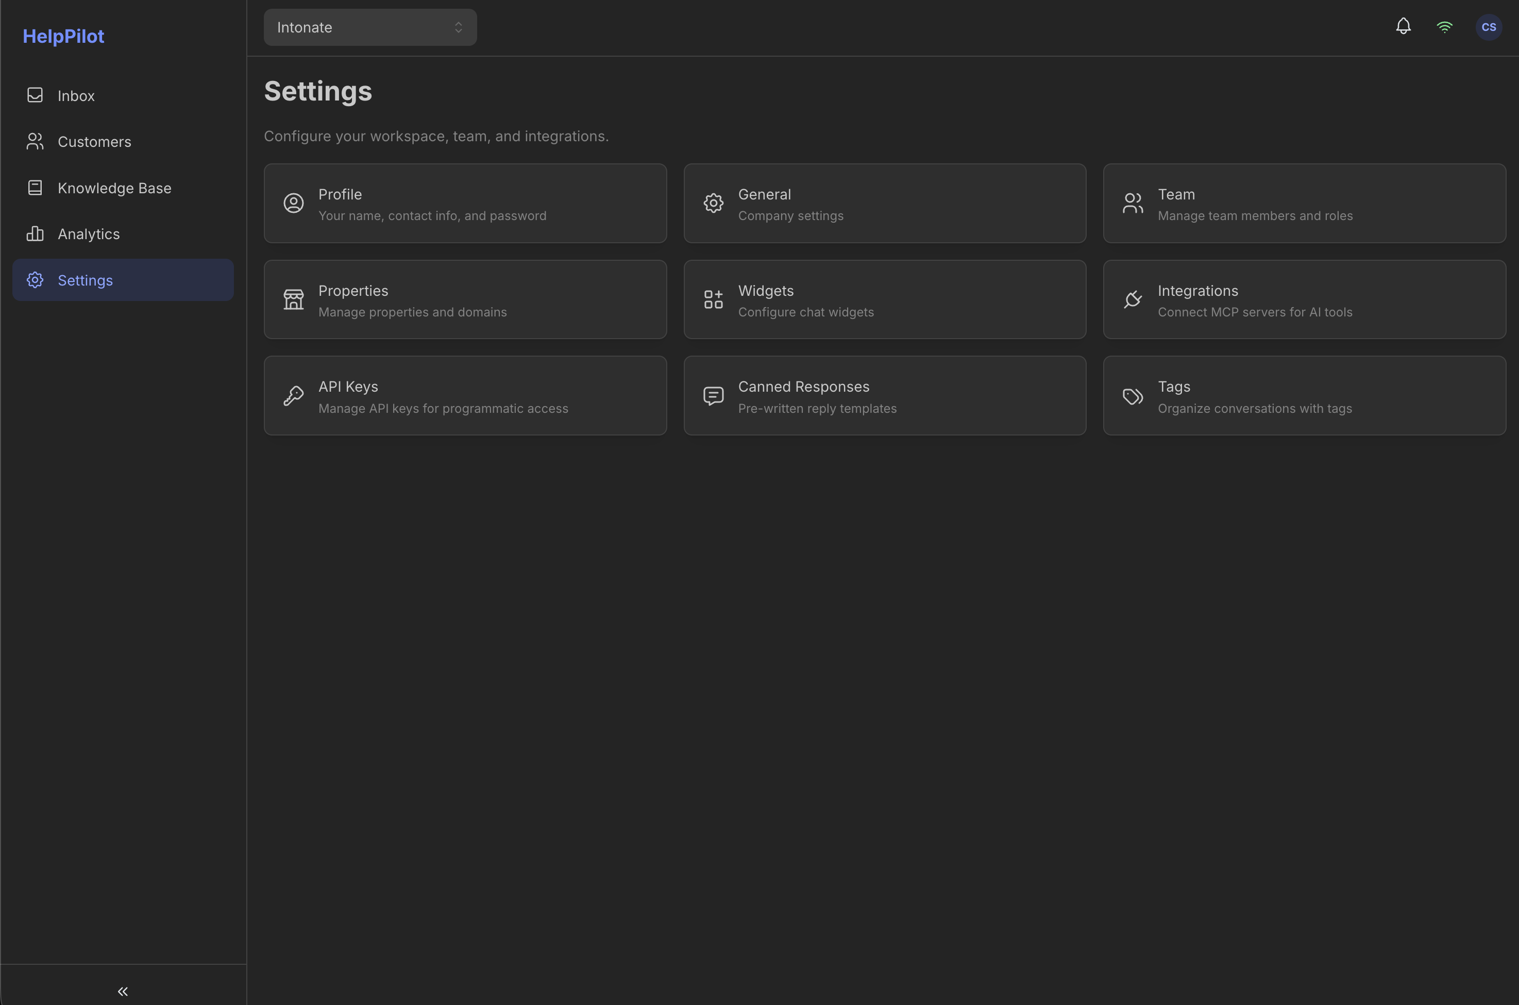Click the Knowledge Base book icon
This screenshot has width=1519, height=1005.
pos(35,188)
